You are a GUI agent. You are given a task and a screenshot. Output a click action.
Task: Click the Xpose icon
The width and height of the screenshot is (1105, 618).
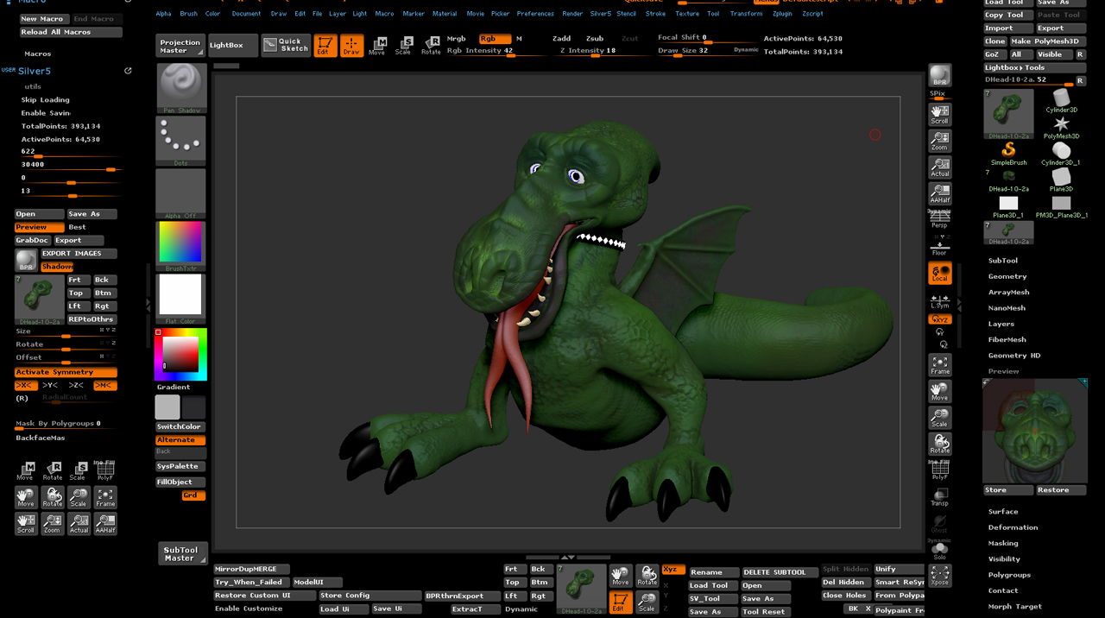pos(939,575)
